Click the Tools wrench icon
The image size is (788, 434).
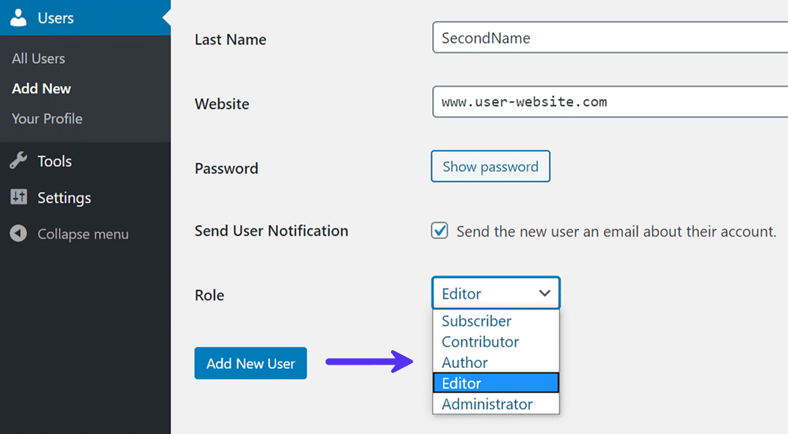coord(19,161)
